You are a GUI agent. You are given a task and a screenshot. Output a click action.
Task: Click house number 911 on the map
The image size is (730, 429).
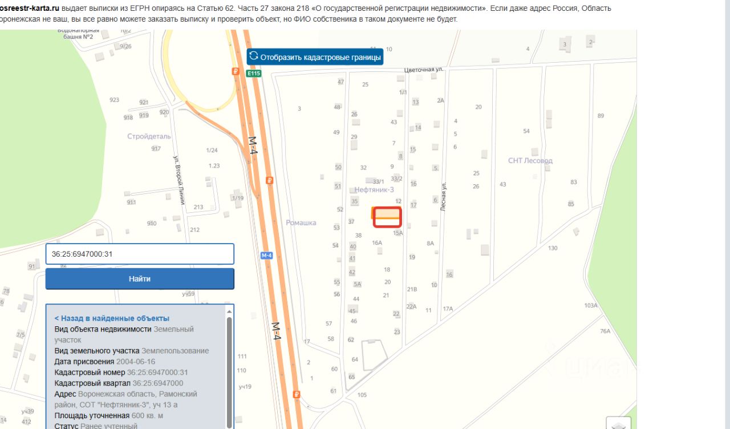click(x=131, y=203)
